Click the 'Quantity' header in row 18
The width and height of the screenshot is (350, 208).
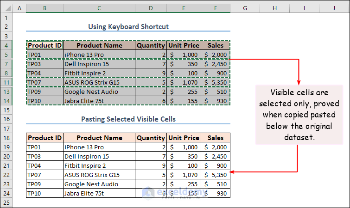[151, 138]
